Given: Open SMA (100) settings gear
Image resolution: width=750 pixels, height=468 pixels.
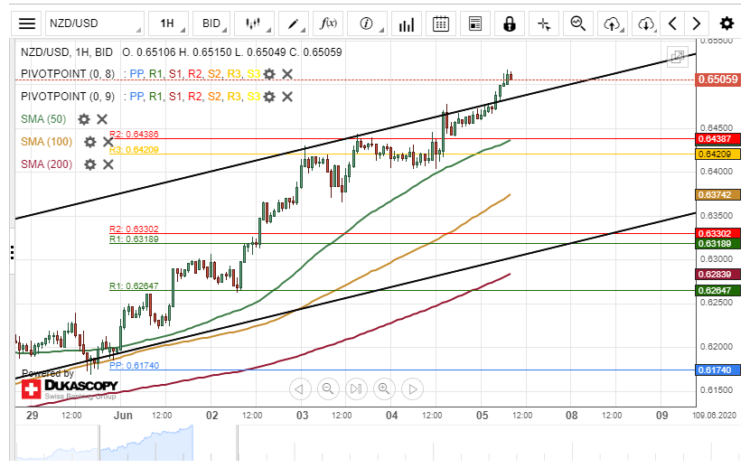Looking at the screenshot, I should [x=90, y=142].
